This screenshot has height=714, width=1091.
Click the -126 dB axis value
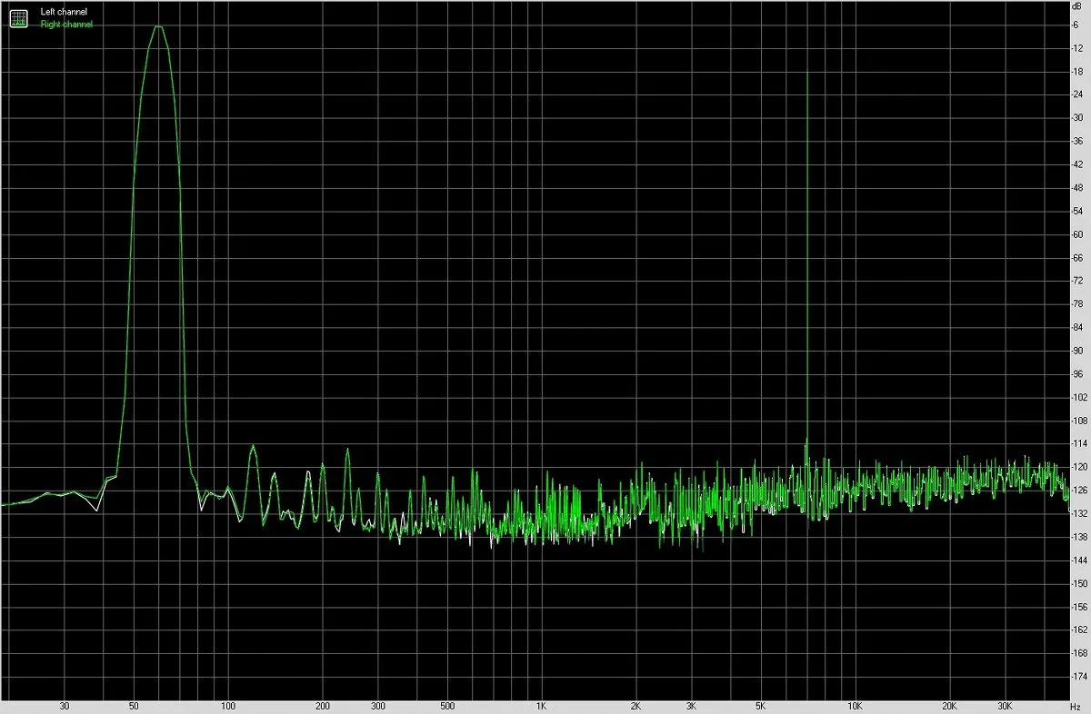(x=1080, y=491)
